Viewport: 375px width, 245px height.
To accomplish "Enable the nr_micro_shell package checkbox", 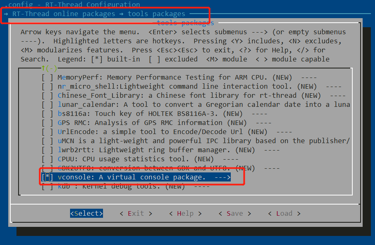I will 47,86.
